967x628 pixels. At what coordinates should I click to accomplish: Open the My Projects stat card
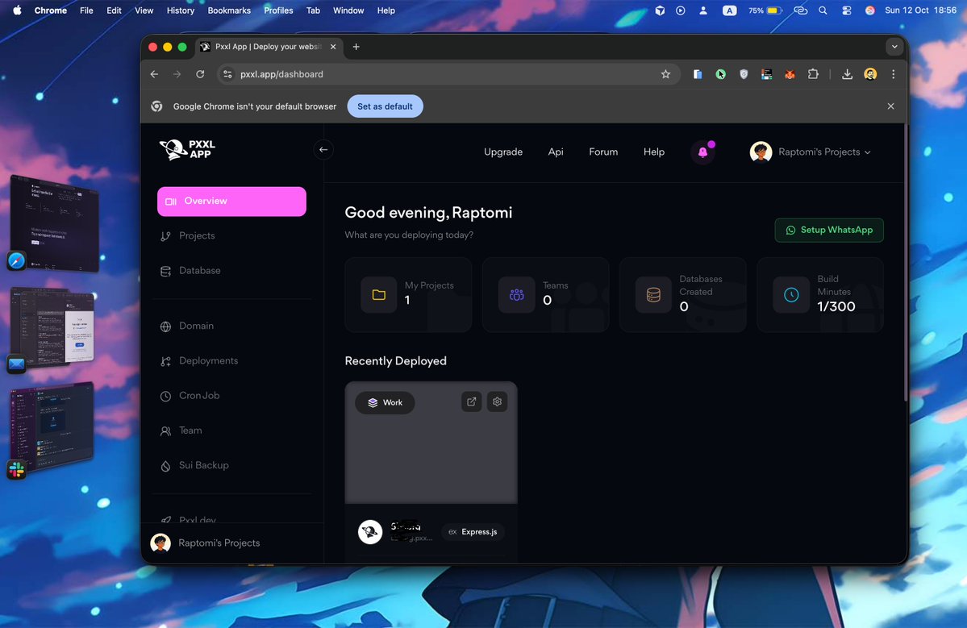(x=408, y=294)
